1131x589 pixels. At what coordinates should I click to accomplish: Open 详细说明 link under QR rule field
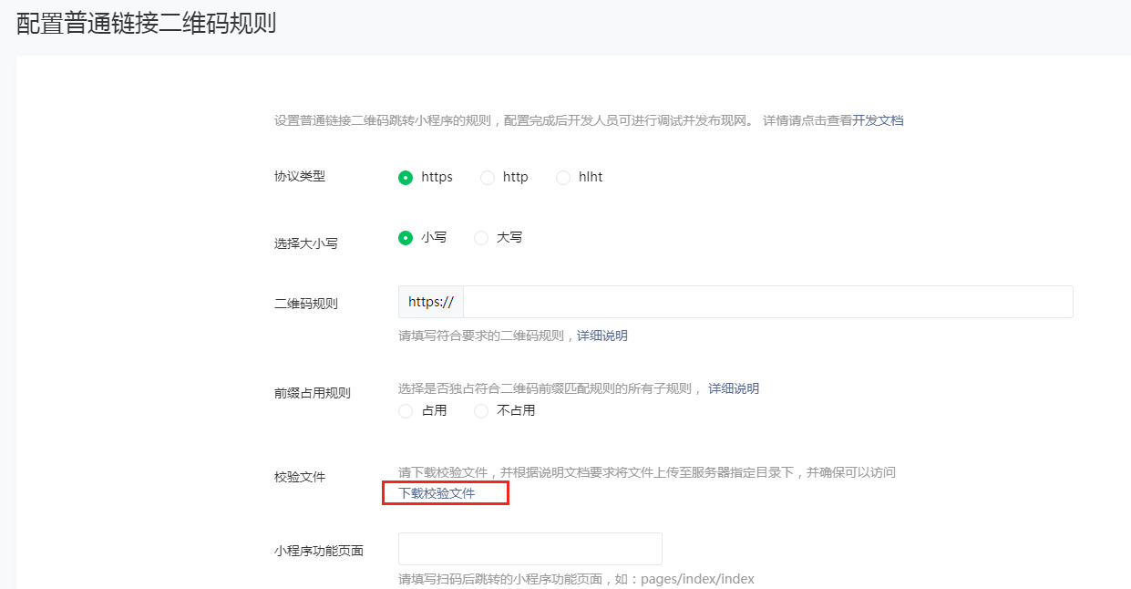[x=601, y=336]
